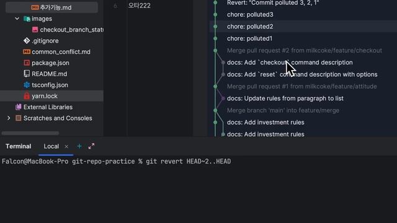
Task: Click the Scratches and Consoles icon
Action: tap(18, 118)
